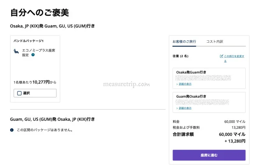The width and height of the screenshot is (253, 168).
Task: Click the この旅行を変更する link
Action: click(234, 58)
